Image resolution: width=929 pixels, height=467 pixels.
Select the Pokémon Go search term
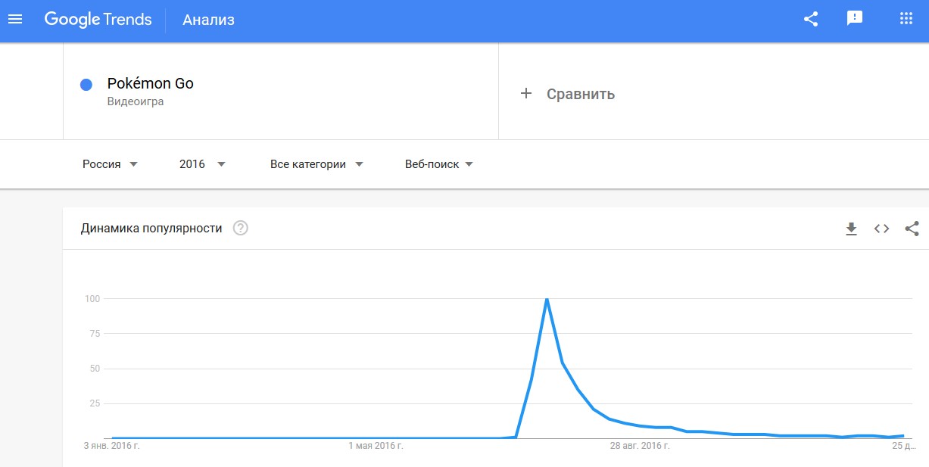pos(151,83)
